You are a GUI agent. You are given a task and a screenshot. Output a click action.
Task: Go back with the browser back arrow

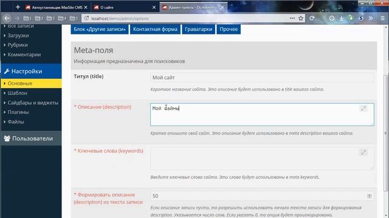[x=7, y=18]
